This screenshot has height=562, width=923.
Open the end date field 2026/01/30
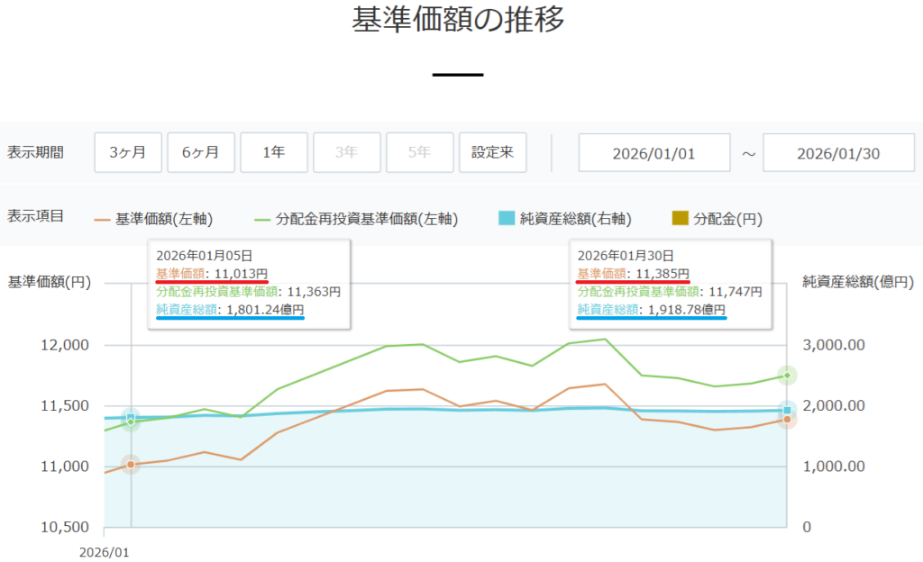[838, 152]
